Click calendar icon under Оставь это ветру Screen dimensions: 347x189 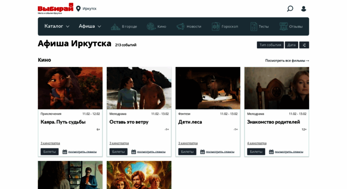coord(134,152)
